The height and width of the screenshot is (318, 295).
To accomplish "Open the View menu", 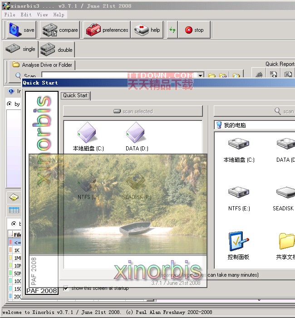I will pyautogui.click(x=42, y=15).
